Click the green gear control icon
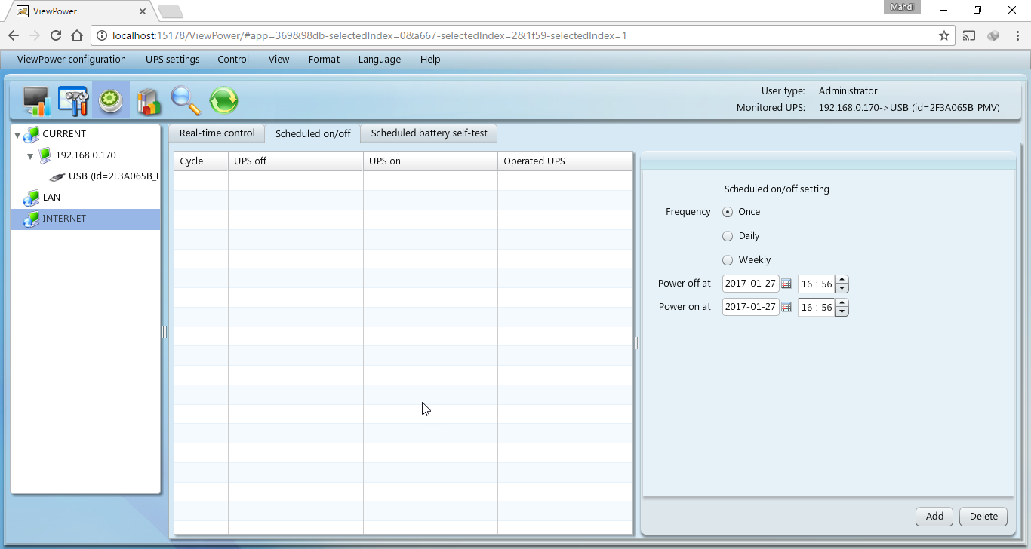 pyautogui.click(x=111, y=100)
